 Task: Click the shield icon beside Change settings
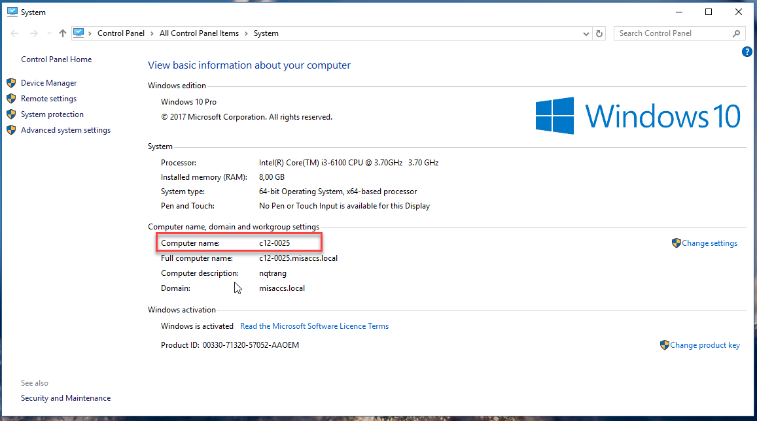click(677, 243)
